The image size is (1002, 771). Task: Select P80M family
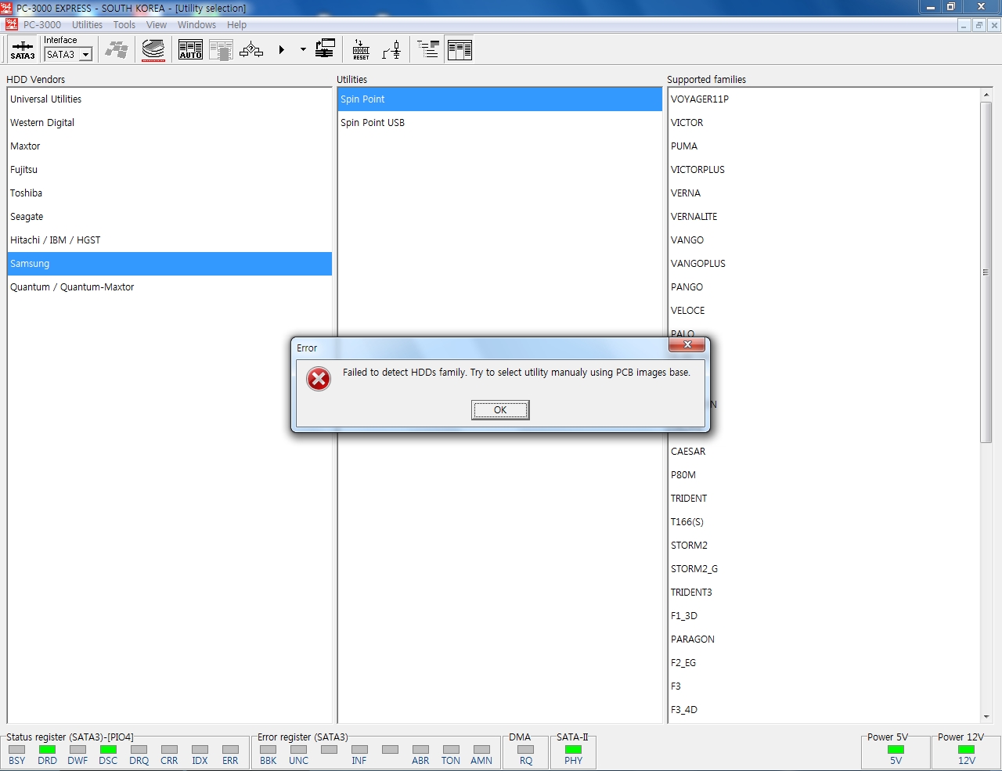824,475
